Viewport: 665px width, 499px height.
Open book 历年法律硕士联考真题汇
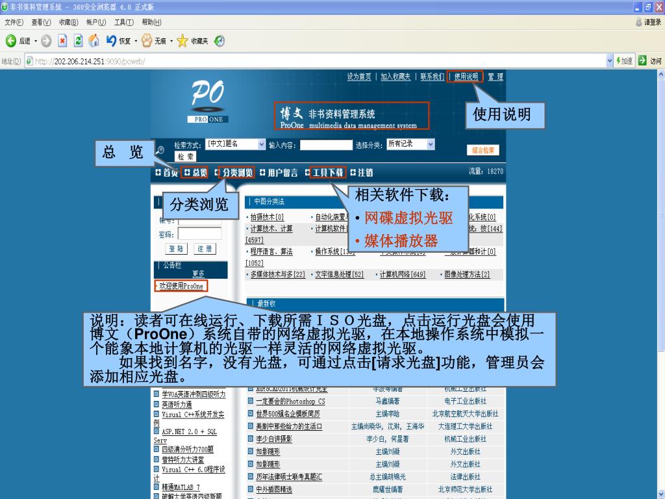click(x=289, y=477)
